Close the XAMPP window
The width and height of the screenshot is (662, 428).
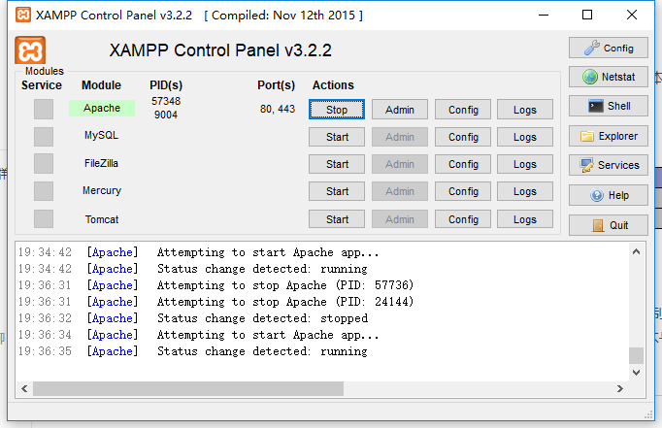(632, 15)
